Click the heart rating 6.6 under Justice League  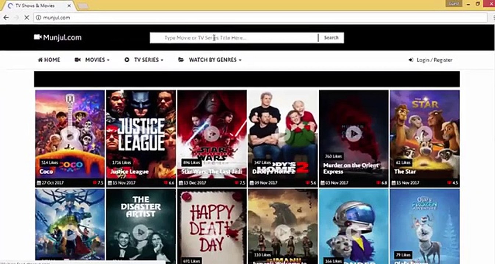pos(169,183)
